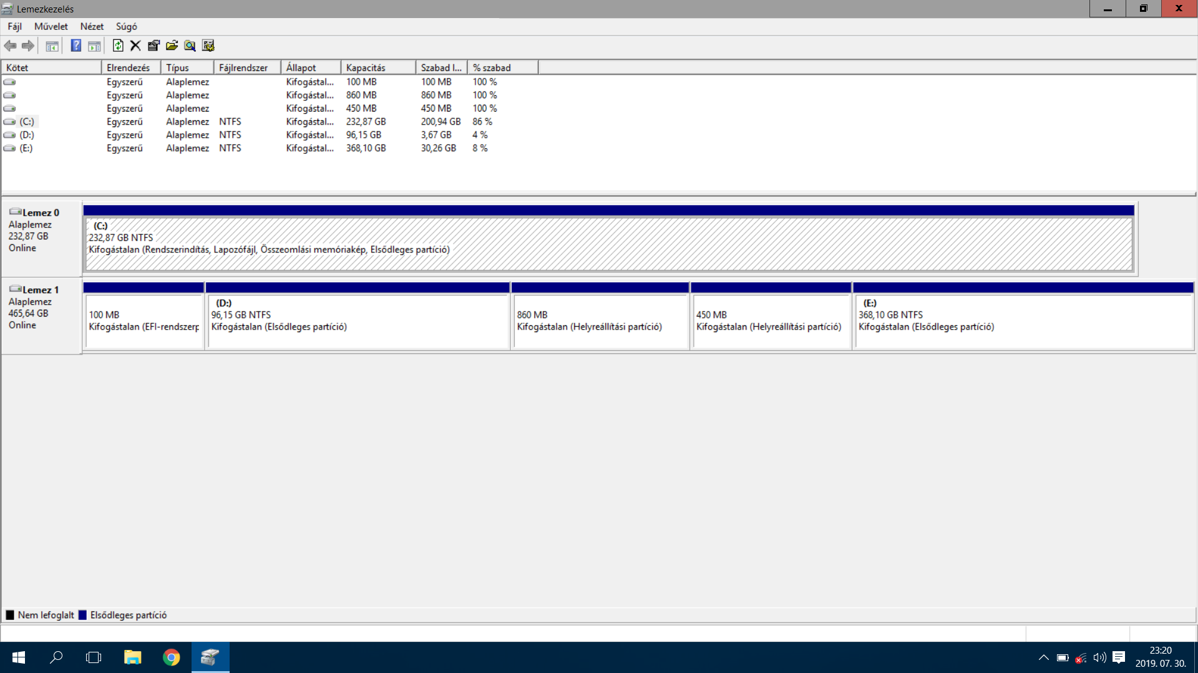Select the 860 MB recovery partition block
Image resolution: width=1198 pixels, height=673 pixels.
click(x=600, y=321)
